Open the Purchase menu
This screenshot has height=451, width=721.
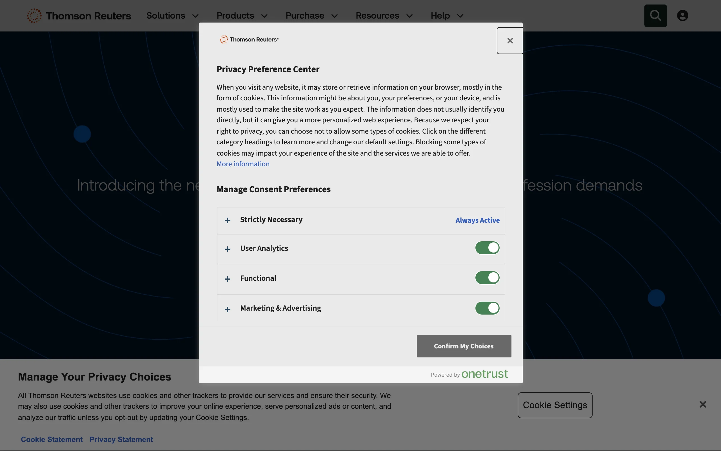coord(312,16)
